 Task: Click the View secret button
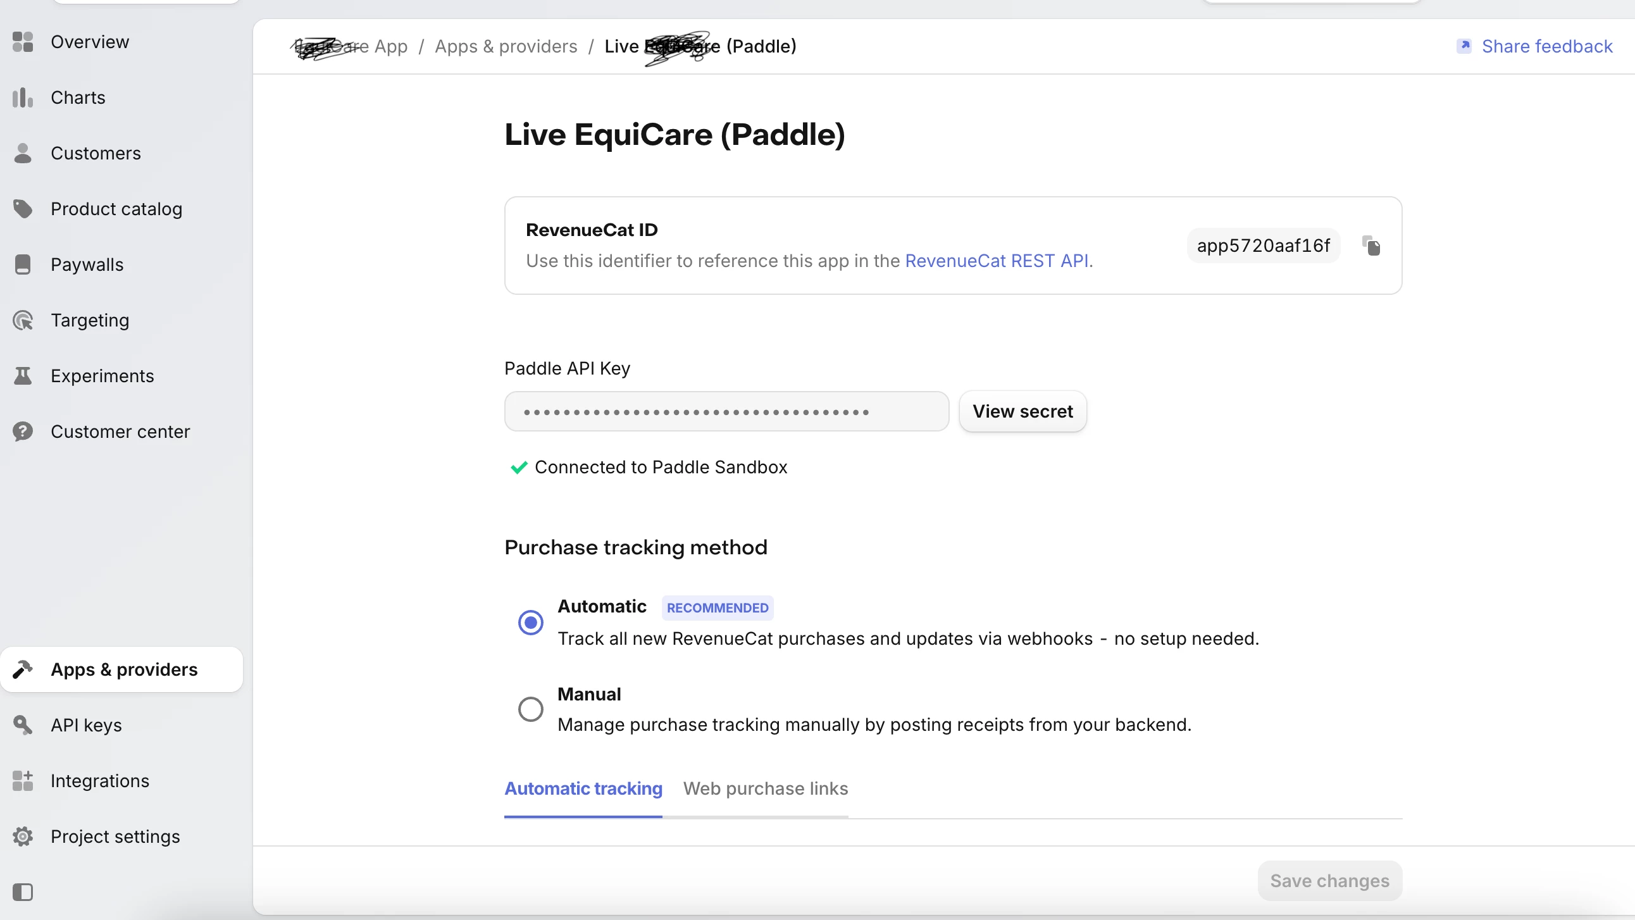coord(1023,411)
